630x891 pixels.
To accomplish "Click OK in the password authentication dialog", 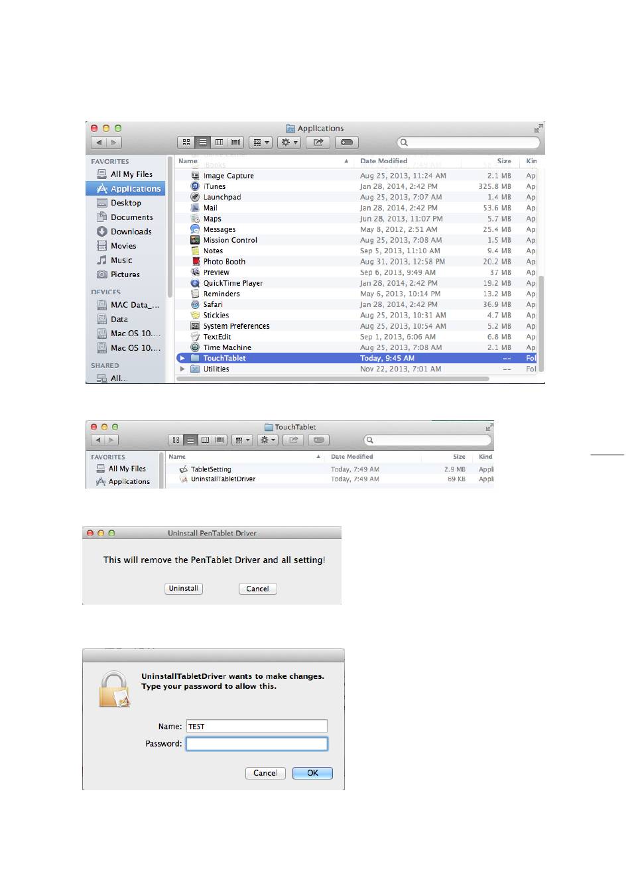I will 312,773.
